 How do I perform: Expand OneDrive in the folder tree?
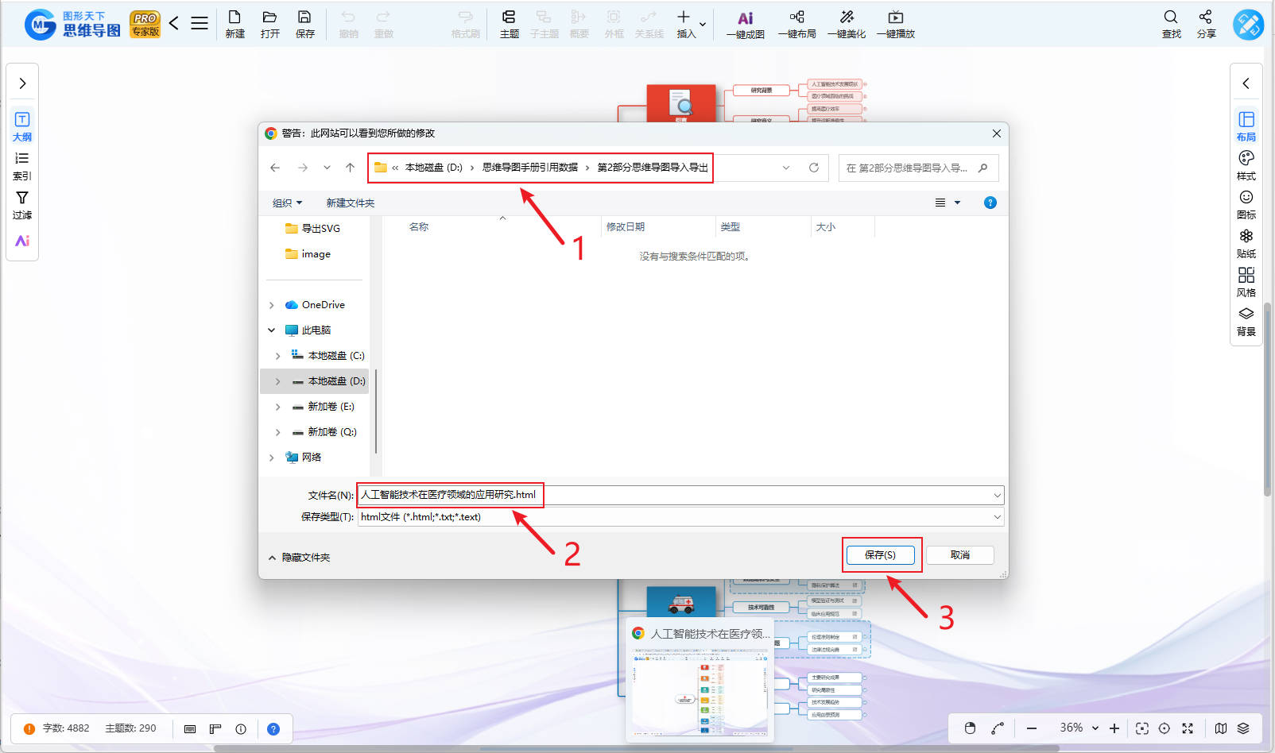tap(273, 304)
